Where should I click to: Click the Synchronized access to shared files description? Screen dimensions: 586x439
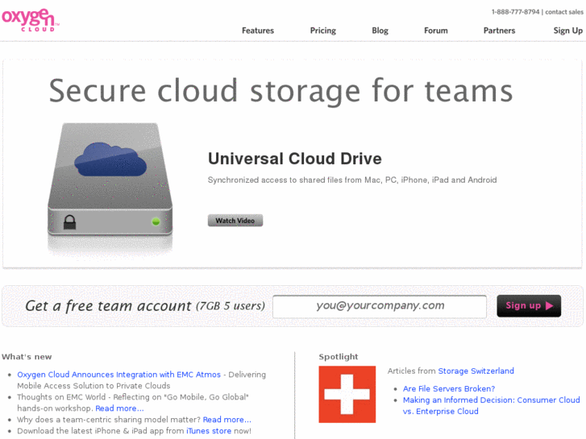point(352,180)
